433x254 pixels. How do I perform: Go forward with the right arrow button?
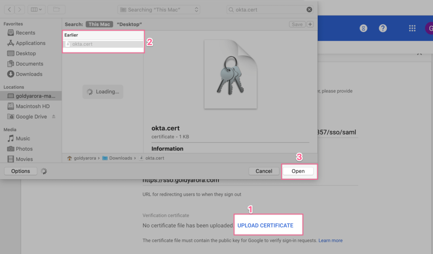[19, 9]
